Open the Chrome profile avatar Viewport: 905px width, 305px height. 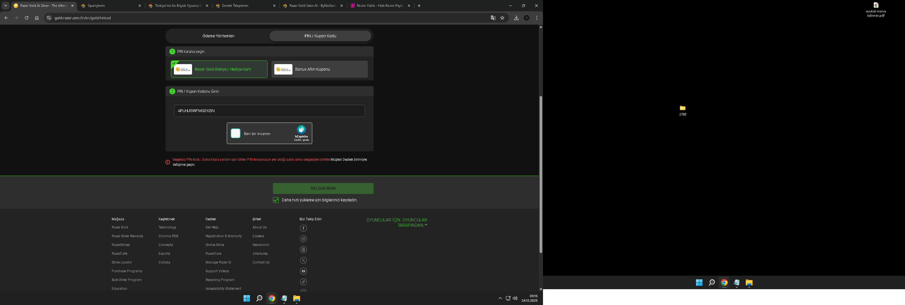(x=526, y=18)
